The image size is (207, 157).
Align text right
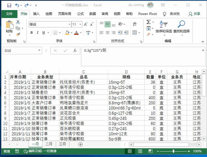click(113, 32)
